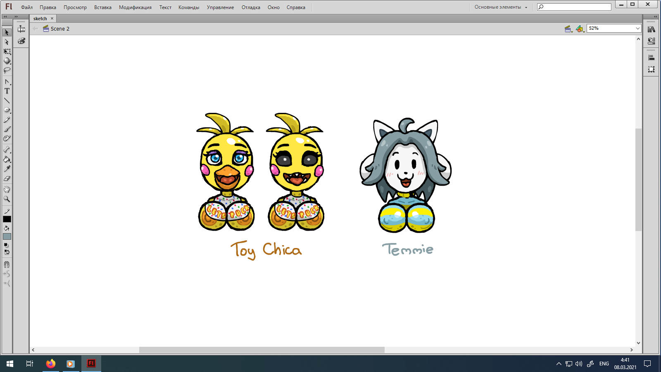The image size is (661, 372).
Task: Open the Edit Symbols dropdown
Action: pyautogui.click(x=580, y=29)
